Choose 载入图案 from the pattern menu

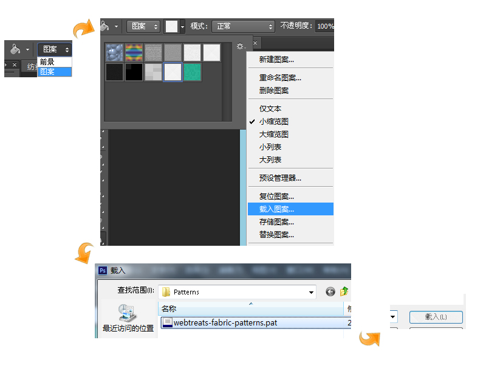(x=276, y=209)
